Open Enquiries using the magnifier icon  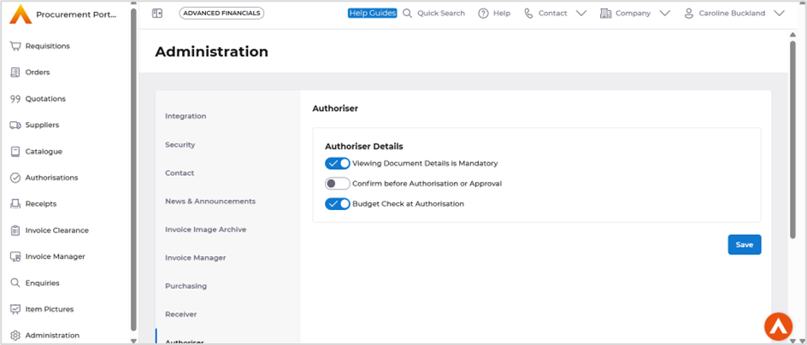pos(15,283)
